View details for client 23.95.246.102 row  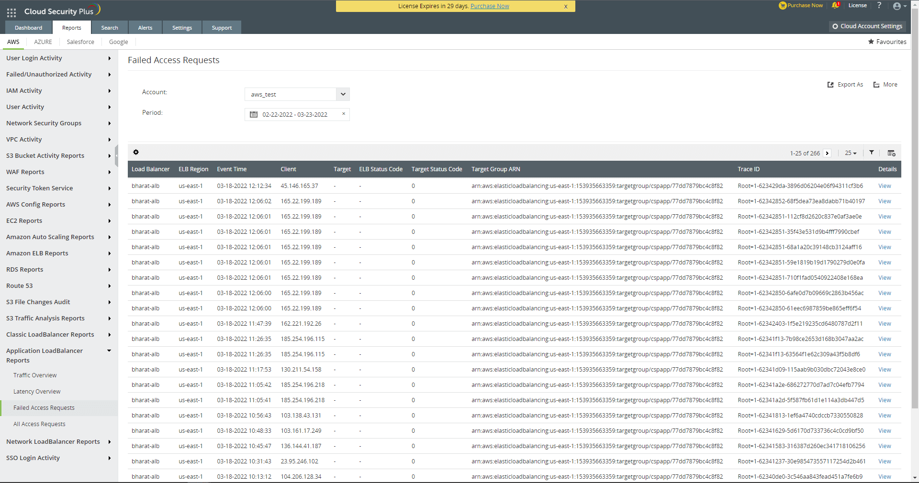coord(885,461)
